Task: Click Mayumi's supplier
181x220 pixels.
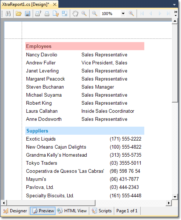Action: pos(36,179)
